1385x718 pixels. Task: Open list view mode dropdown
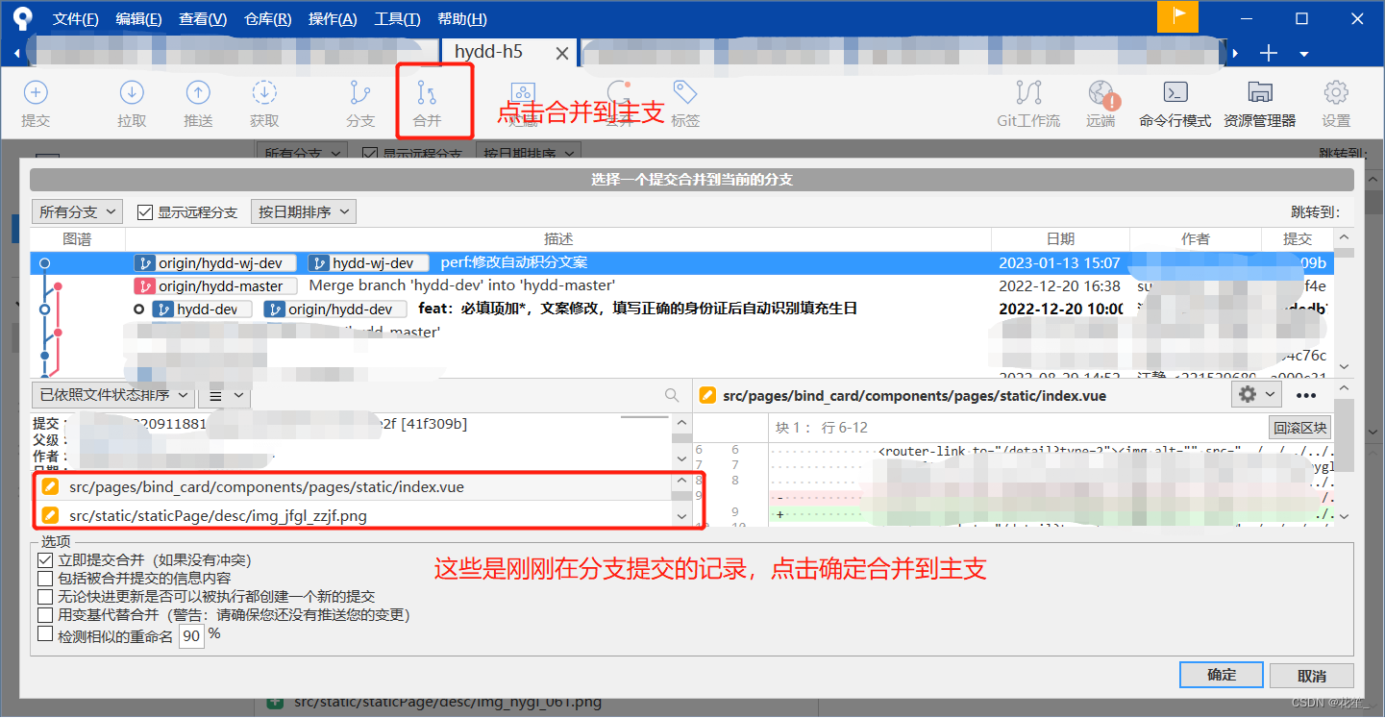225,395
